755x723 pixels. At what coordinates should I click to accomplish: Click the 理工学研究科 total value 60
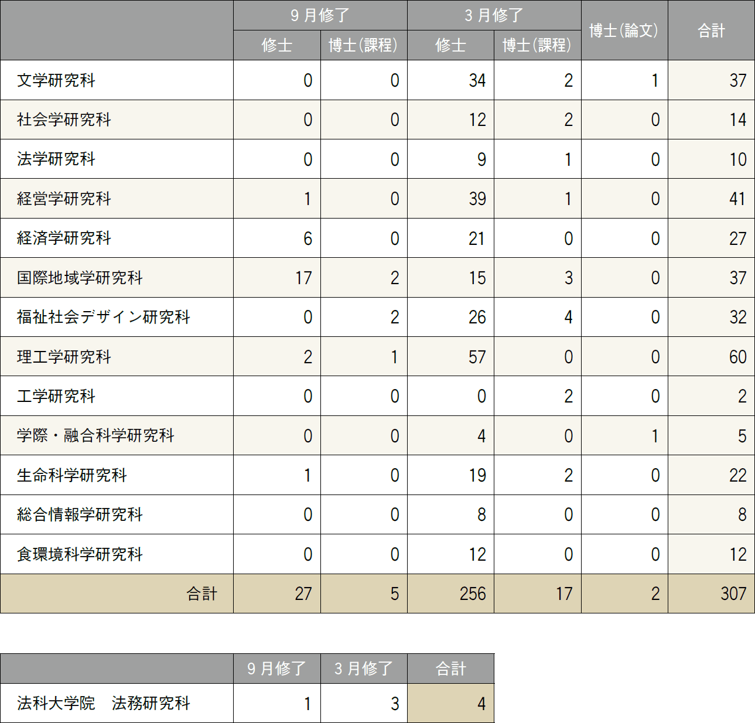click(x=738, y=357)
